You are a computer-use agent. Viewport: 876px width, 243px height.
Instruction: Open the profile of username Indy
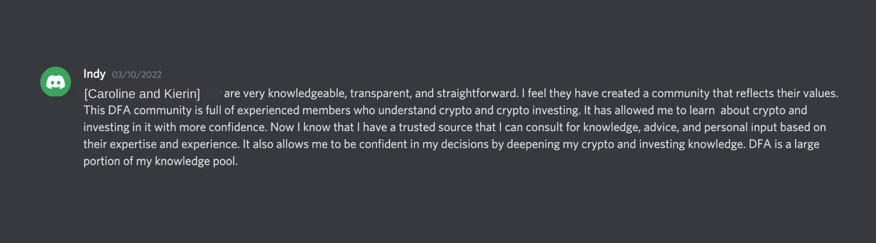point(94,74)
